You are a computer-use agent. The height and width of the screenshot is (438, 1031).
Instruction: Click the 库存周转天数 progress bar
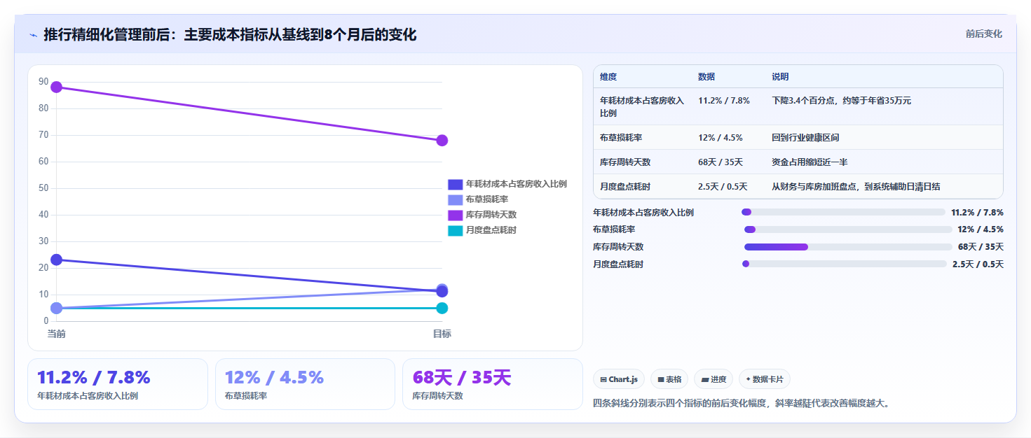tap(848, 247)
